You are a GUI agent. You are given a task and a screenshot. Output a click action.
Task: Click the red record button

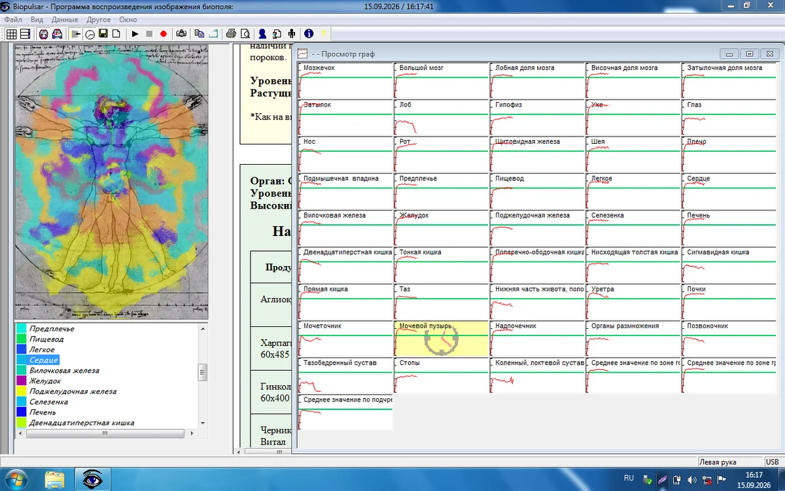(163, 33)
